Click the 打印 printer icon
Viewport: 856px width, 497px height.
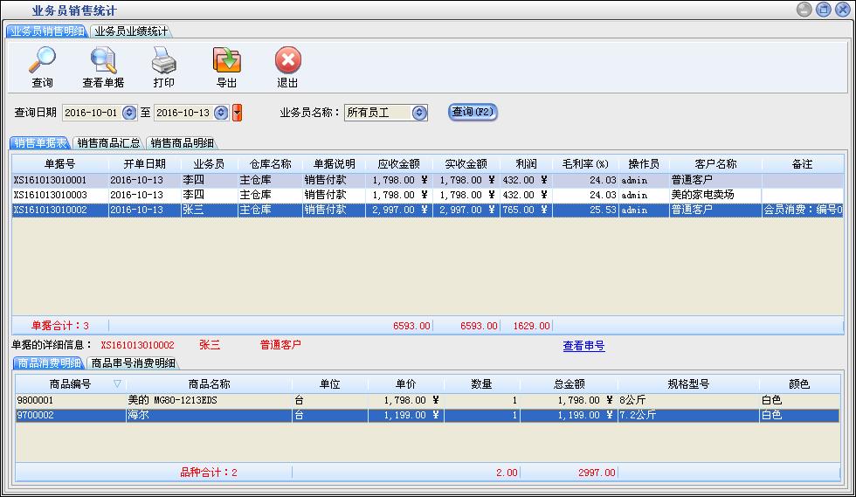tap(163, 61)
